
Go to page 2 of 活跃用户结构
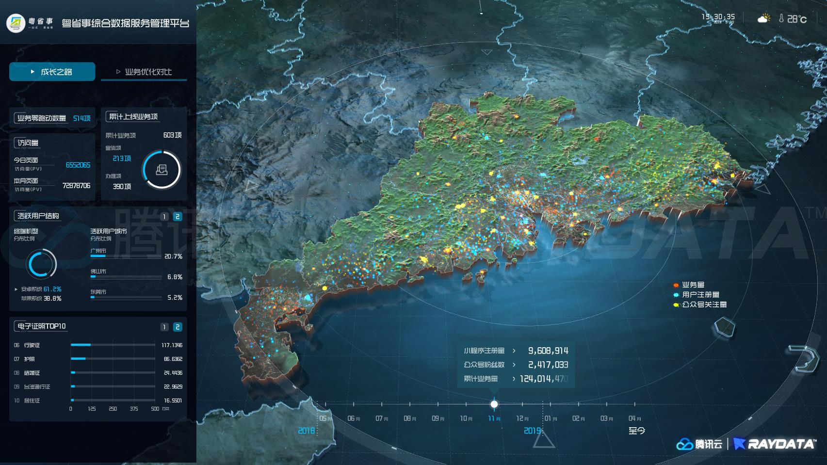(x=178, y=217)
